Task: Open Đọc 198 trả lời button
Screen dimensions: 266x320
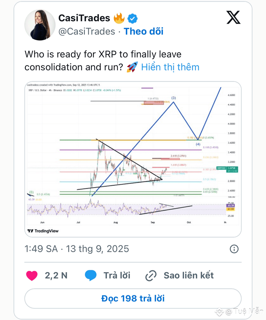Action: click(133, 298)
